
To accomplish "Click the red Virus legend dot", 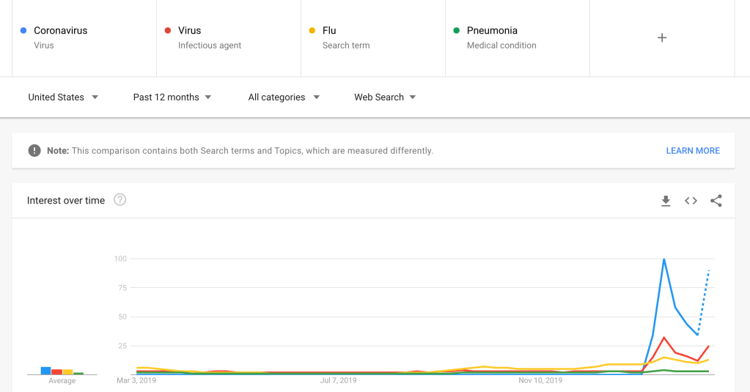I will (168, 31).
